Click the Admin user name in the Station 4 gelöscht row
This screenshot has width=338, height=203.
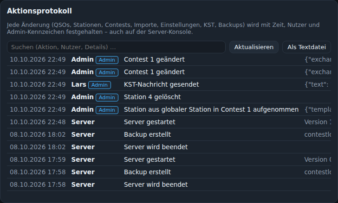82,97
